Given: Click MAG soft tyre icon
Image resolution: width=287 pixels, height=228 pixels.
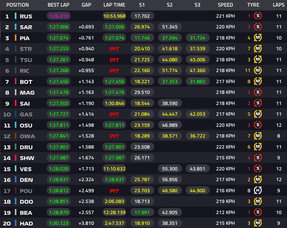Looking at the screenshot, I should point(258,92).
